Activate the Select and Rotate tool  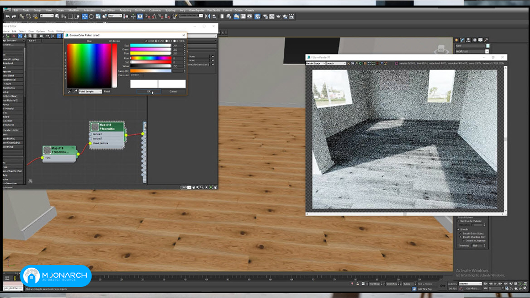point(91,16)
